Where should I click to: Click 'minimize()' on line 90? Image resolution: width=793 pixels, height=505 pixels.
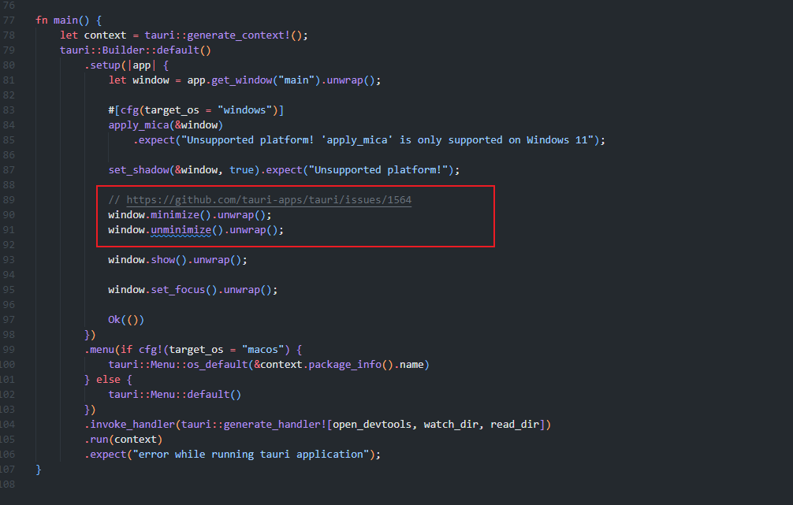(181, 215)
